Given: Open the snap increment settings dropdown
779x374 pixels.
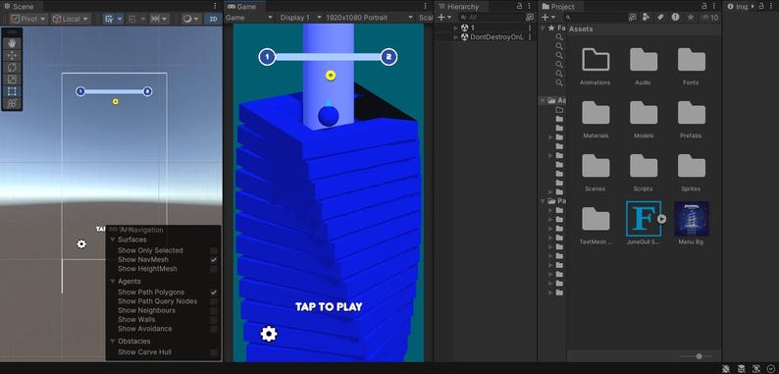Looking at the screenshot, I should [160, 19].
